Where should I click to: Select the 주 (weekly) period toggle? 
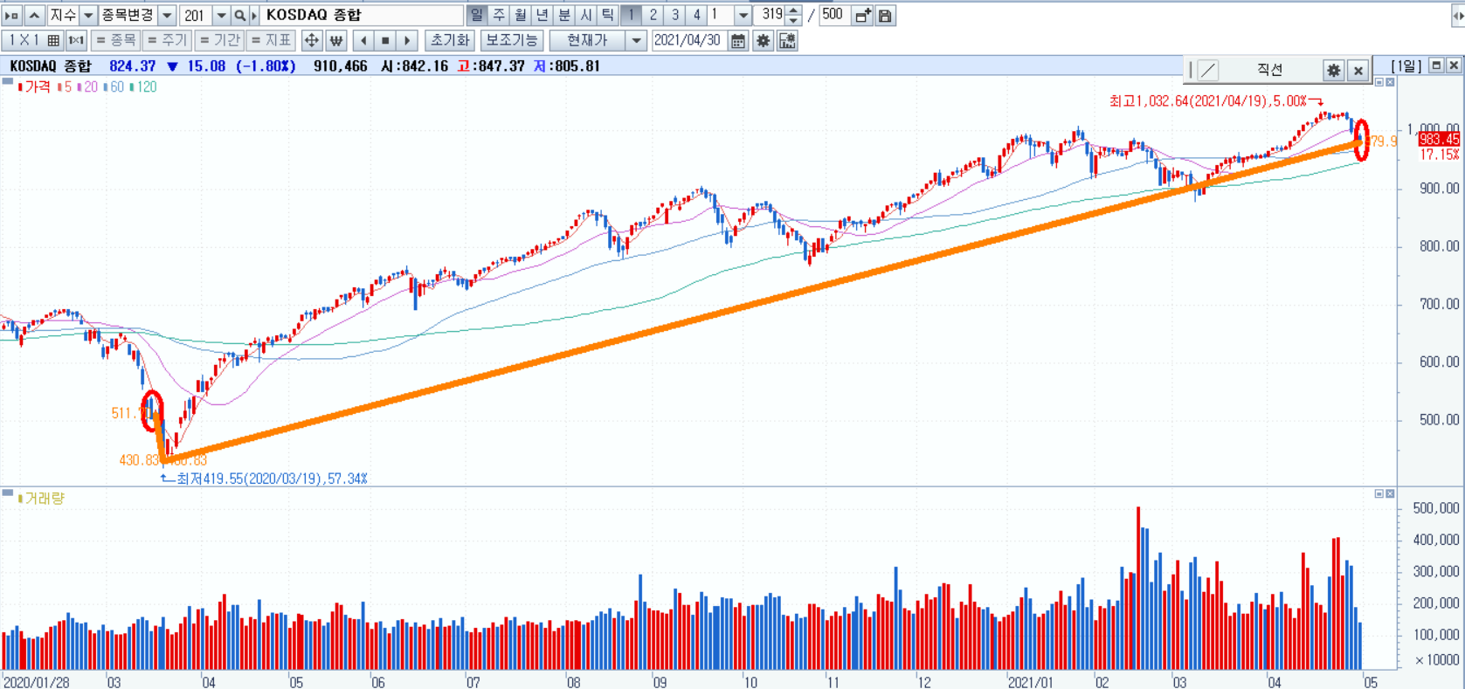(x=499, y=15)
